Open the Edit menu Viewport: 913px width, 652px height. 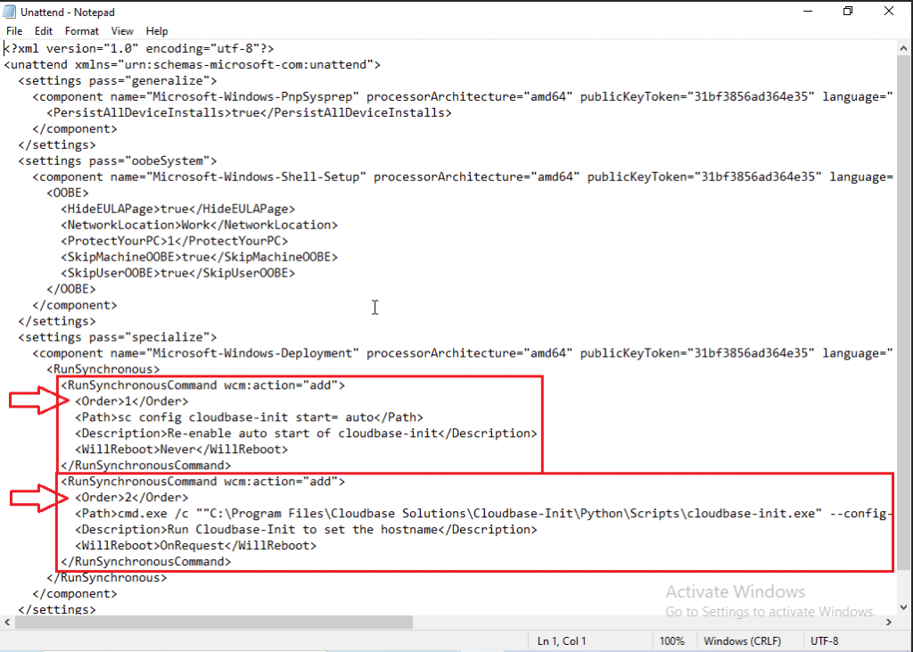[x=43, y=30]
